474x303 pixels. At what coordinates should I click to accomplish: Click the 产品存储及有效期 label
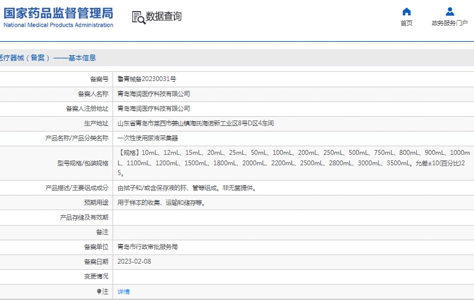(x=84, y=218)
